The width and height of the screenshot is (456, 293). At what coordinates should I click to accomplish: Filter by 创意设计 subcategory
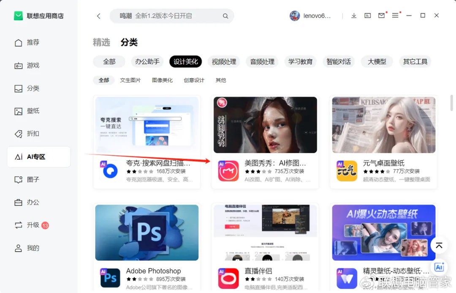pyautogui.click(x=194, y=80)
